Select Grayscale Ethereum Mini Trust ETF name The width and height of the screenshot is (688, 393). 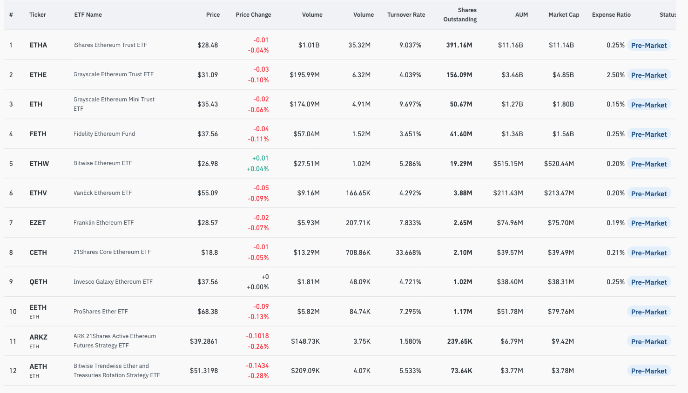point(114,104)
